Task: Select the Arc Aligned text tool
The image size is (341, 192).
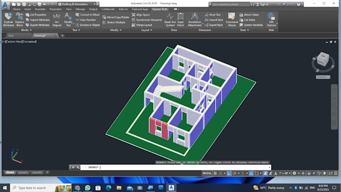Action: pyautogui.click(x=57, y=20)
